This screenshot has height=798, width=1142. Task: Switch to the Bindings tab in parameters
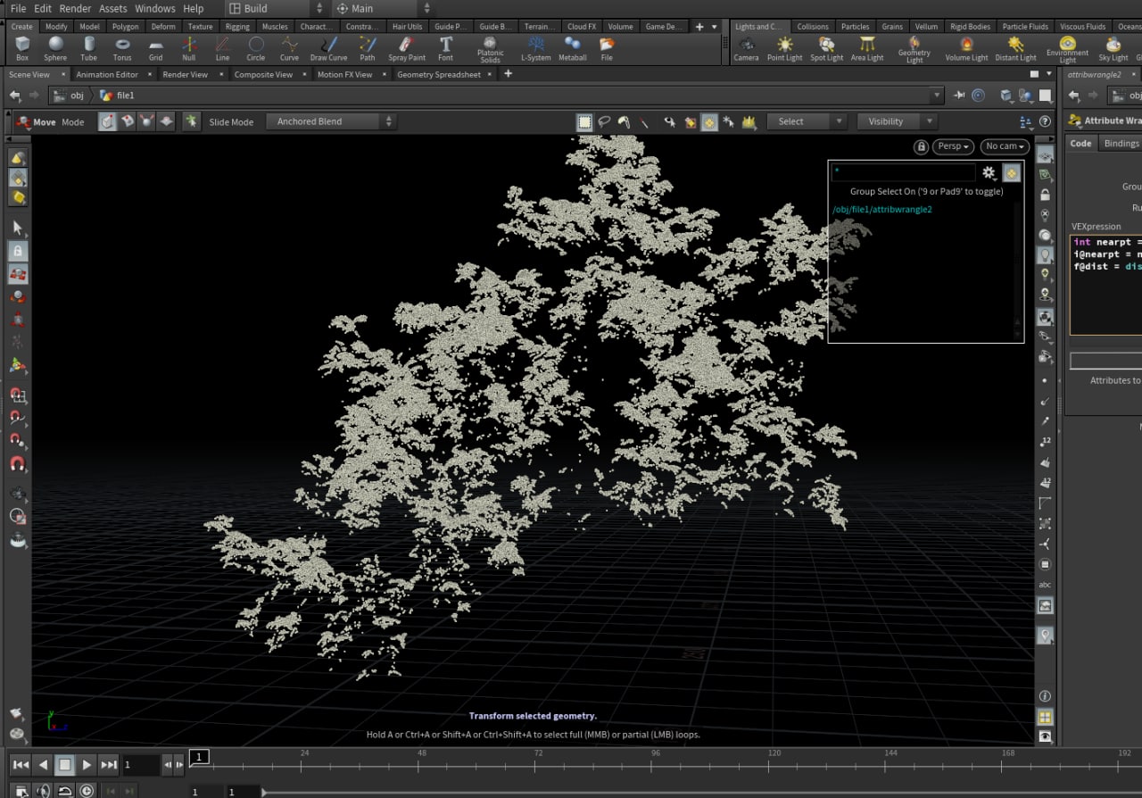click(x=1121, y=143)
